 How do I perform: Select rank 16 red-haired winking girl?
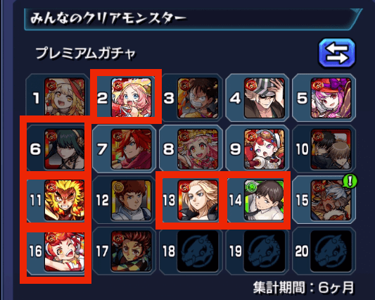65,251
